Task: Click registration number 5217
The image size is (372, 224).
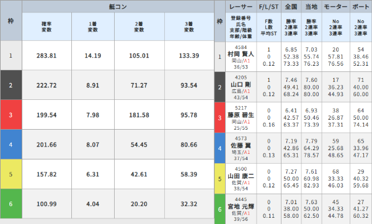Action: pos(241,108)
